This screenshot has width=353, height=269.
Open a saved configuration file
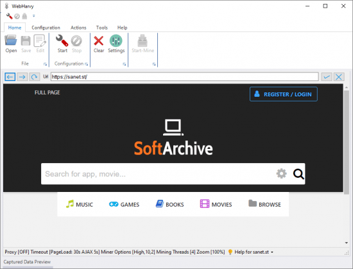tap(11, 44)
